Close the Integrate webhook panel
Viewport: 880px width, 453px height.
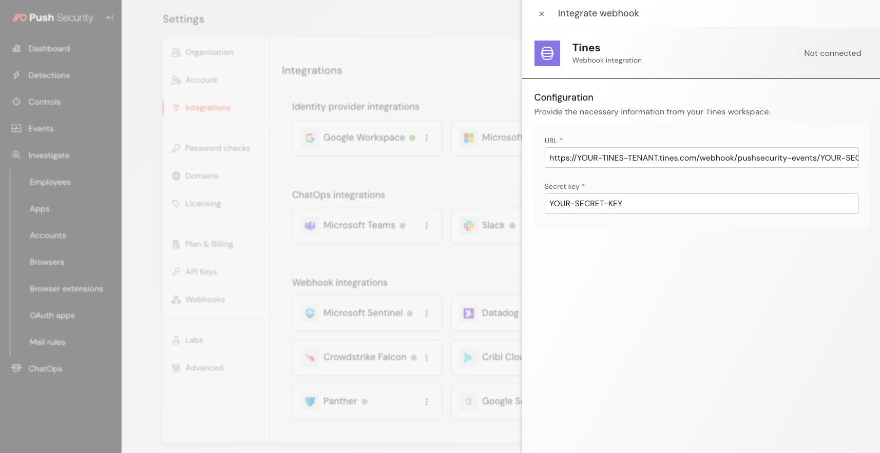click(541, 14)
